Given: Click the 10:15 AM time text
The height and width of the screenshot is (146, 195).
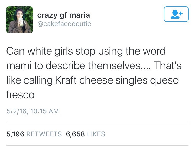Looking at the screenshot, I should click(45, 111).
